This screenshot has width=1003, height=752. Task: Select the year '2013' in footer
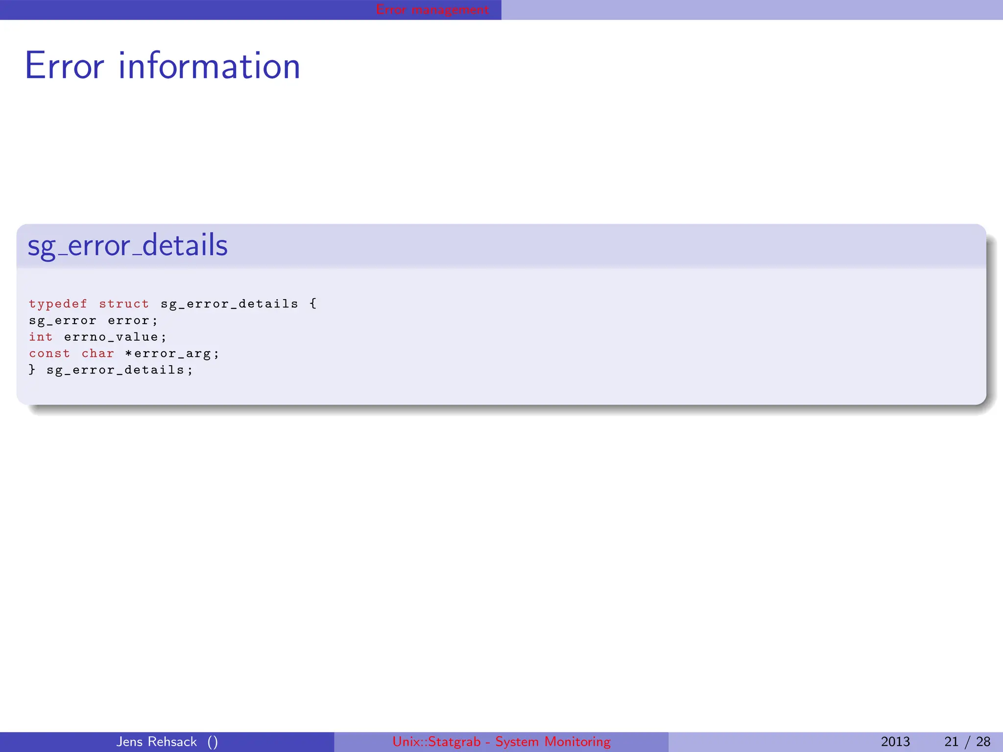pos(895,742)
